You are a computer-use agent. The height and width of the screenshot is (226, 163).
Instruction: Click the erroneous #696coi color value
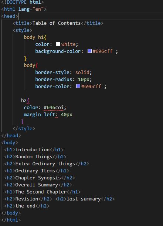pyautogui.click(x=54, y=108)
